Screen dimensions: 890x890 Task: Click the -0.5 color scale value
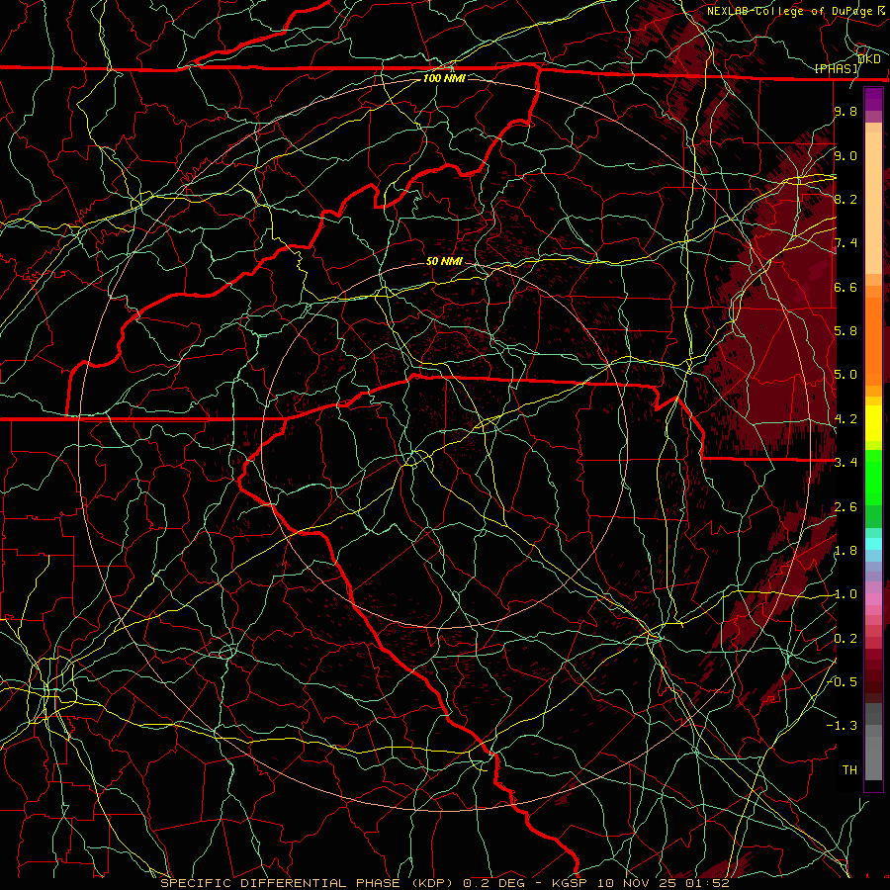point(842,681)
